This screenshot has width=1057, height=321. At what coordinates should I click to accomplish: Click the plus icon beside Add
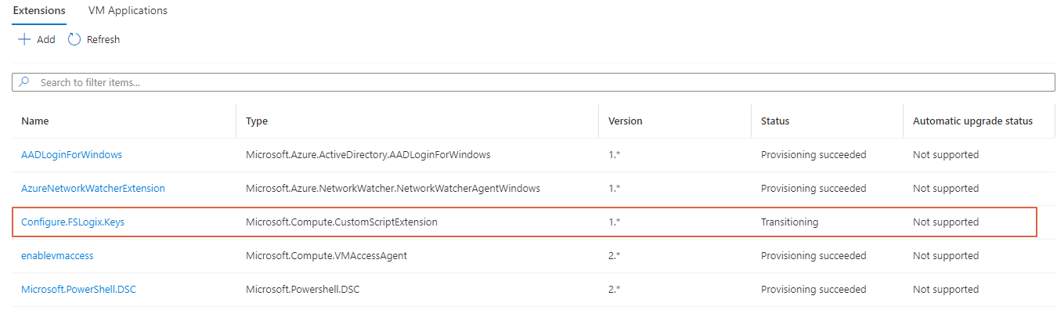pyautogui.click(x=23, y=39)
